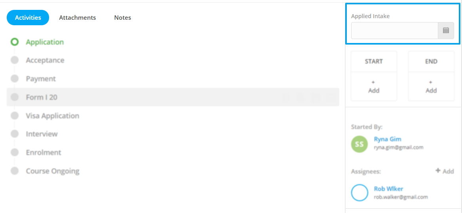Click the Payment stage grey dot
Viewport: 462px width, 213px height.
(x=14, y=78)
